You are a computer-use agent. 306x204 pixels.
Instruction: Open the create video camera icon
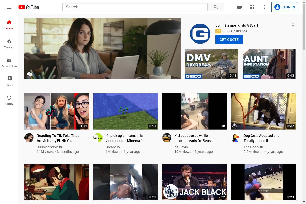(240, 7)
